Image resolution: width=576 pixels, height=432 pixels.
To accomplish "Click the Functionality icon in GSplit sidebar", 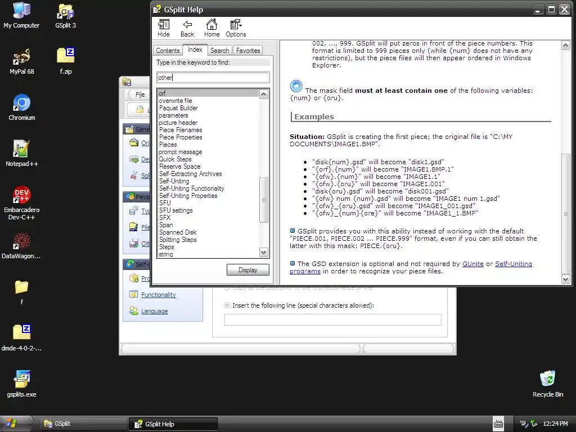I will (x=133, y=294).
